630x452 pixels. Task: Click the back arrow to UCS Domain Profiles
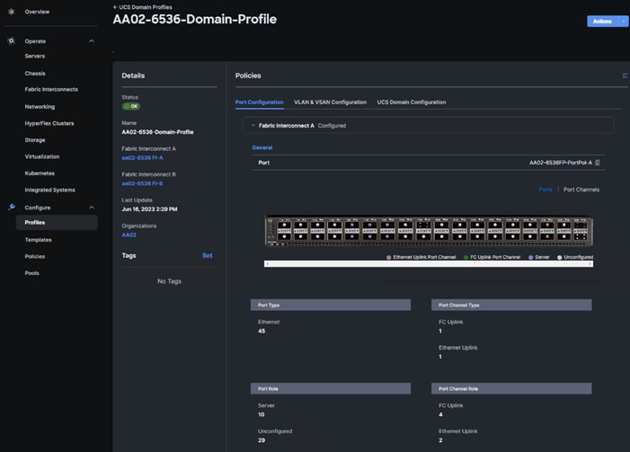(115, 7)
